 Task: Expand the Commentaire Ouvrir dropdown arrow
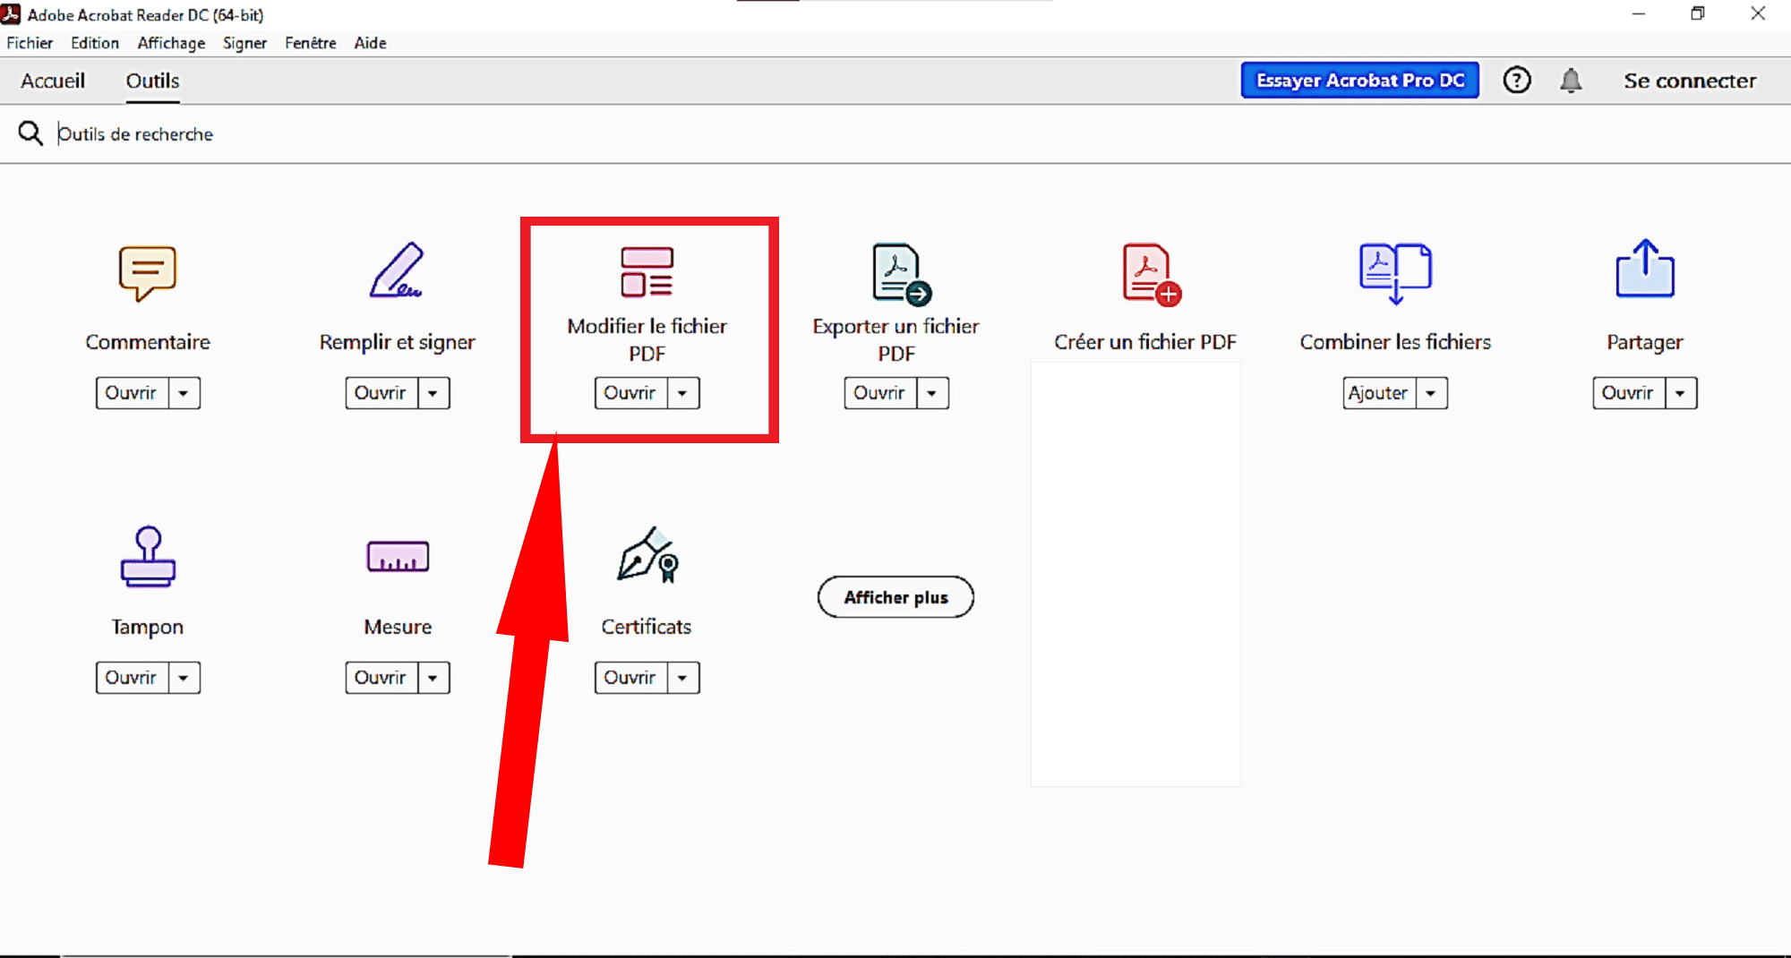pyautogui.click(x=184, y=393)
